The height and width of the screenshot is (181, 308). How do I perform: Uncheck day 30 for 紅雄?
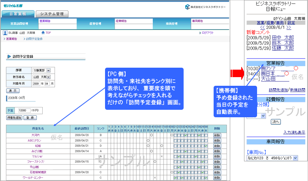pyautogui.click(x=206, y=146)
